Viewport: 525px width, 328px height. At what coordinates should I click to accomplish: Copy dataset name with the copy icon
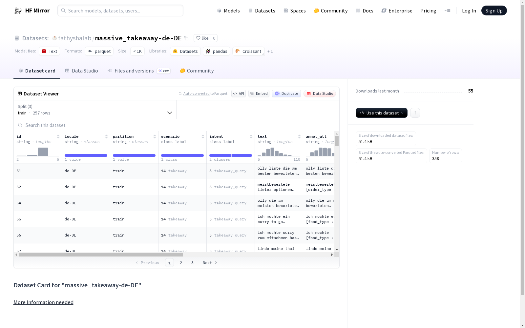click(x=186, y=38)
